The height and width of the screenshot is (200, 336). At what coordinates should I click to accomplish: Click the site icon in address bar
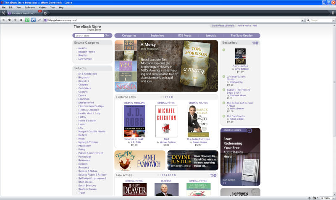pyautogui.click(x=46, y=20)
